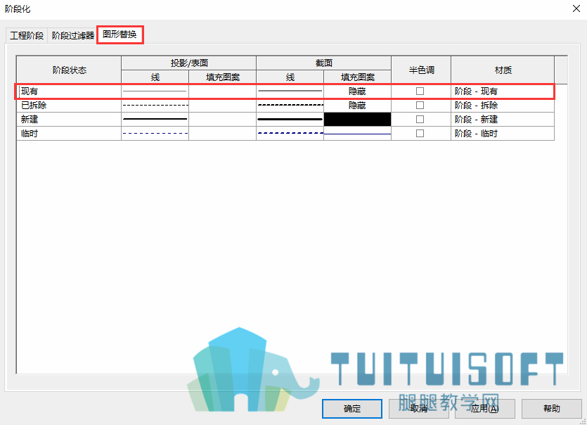Click projection fill pattern cell for 已拆除

tap(222, 106)
